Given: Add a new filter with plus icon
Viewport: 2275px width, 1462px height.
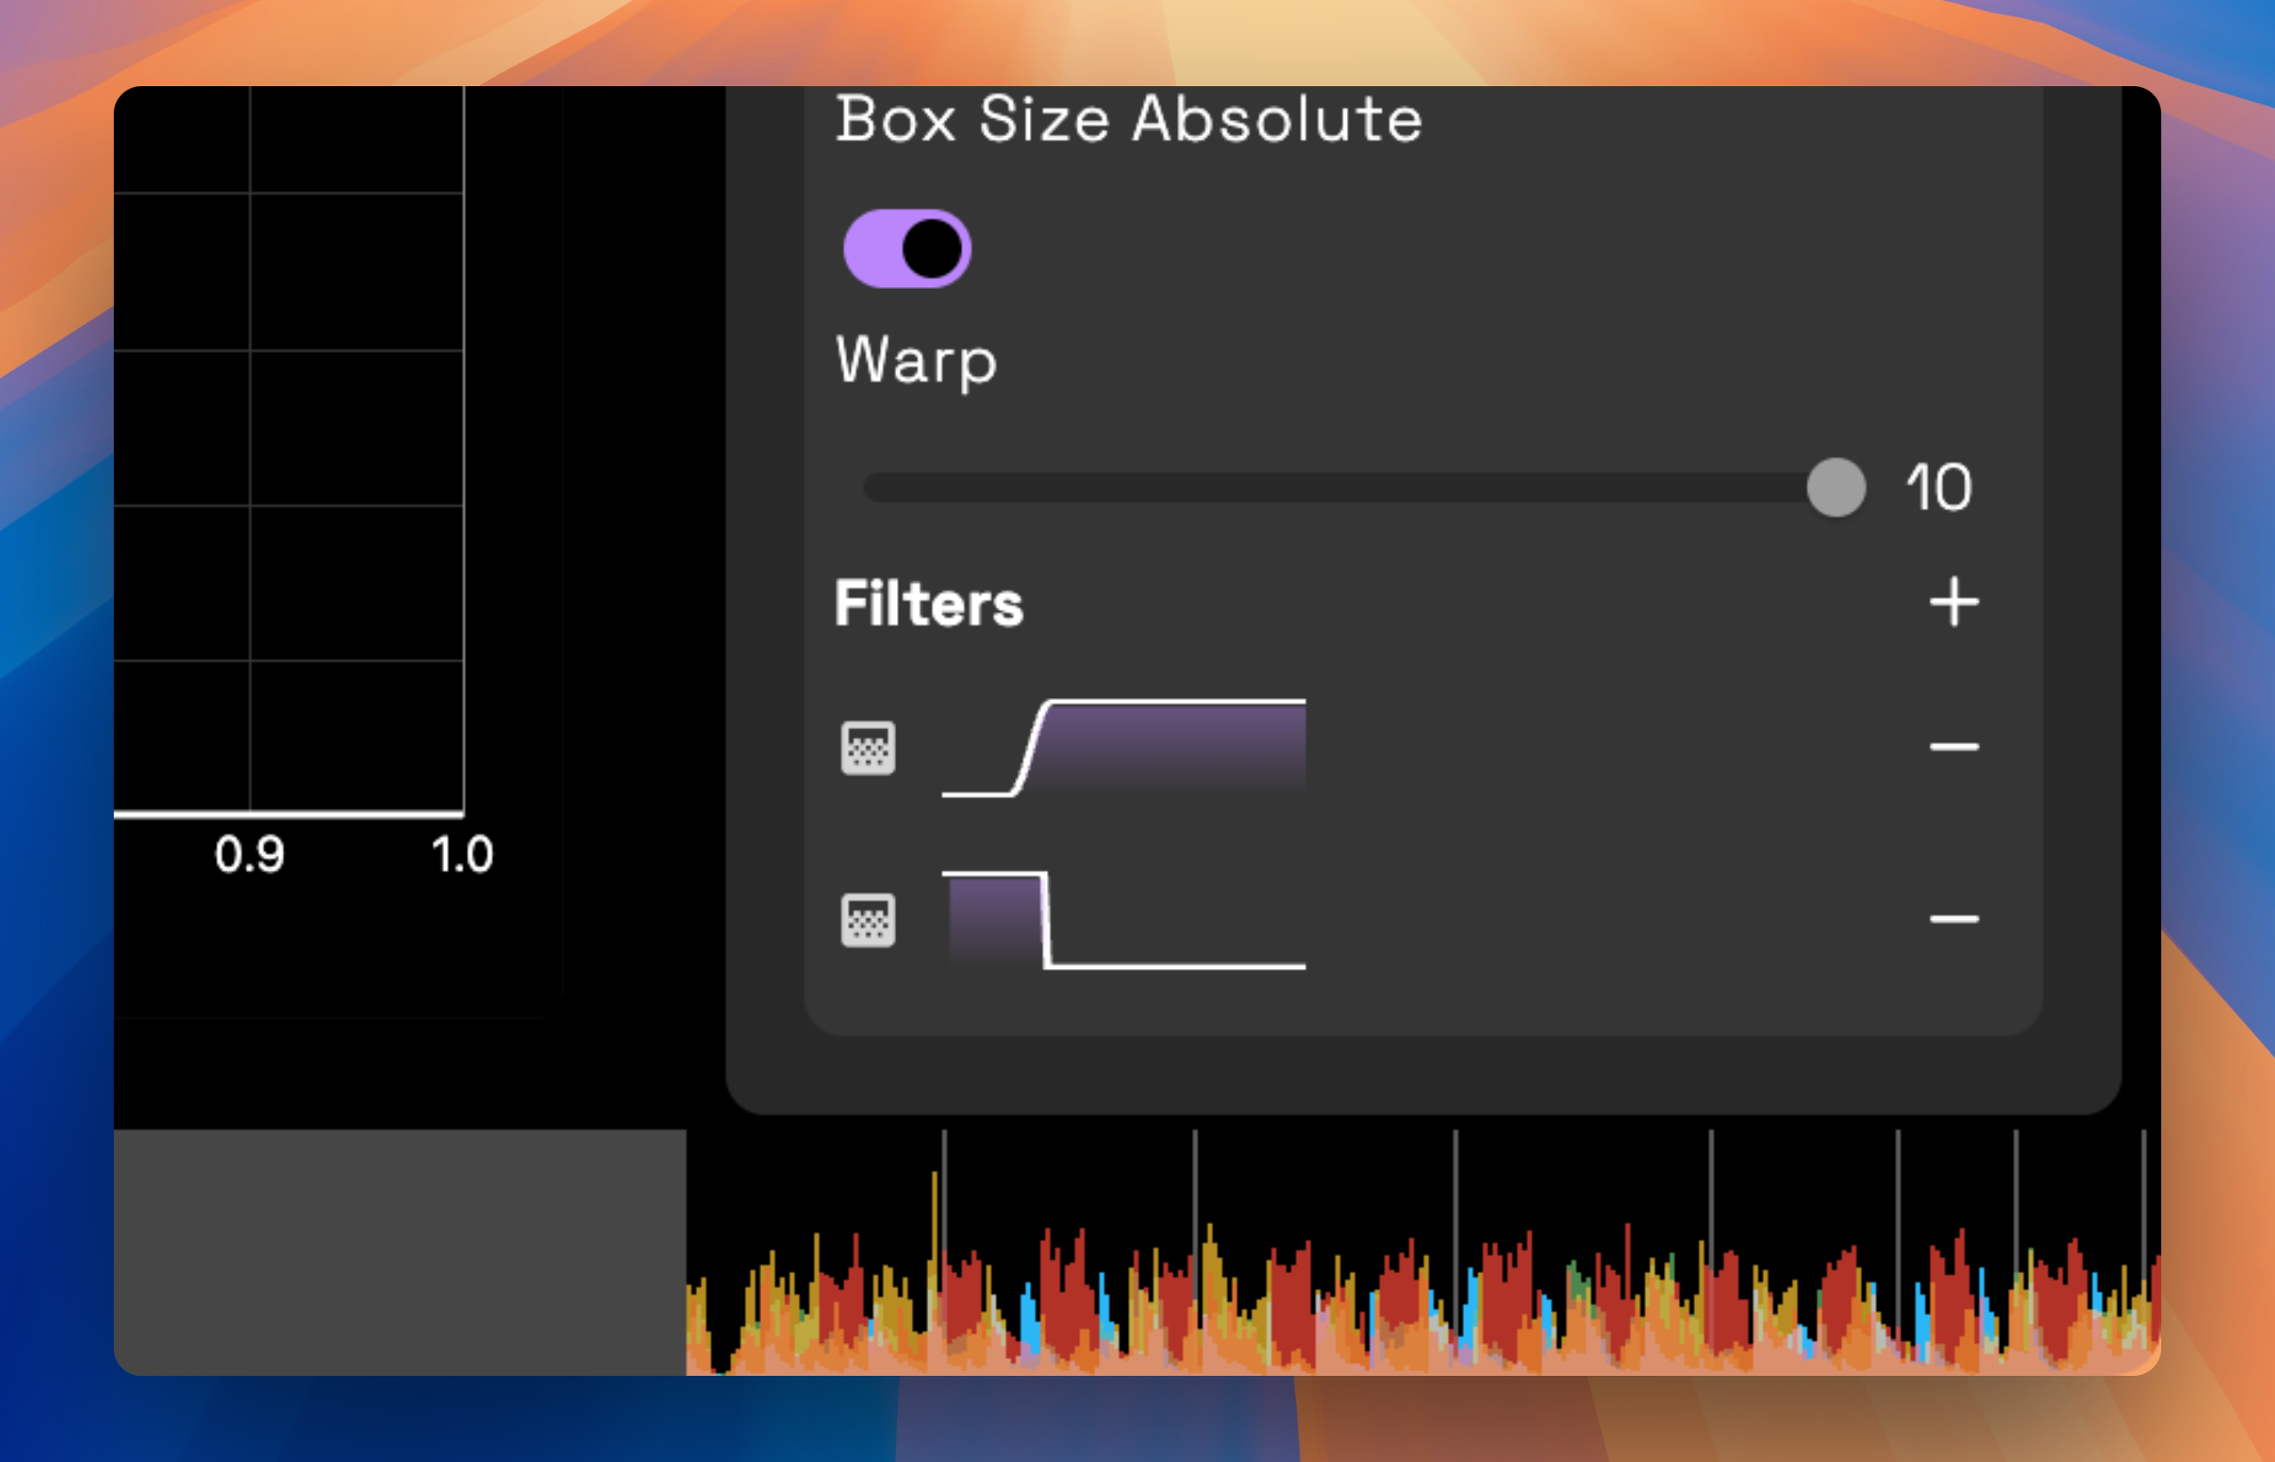Looking at the screenshot, I should (1954, 602).
